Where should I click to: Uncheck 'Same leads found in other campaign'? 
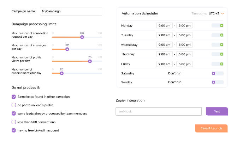(x=14, y=97)
